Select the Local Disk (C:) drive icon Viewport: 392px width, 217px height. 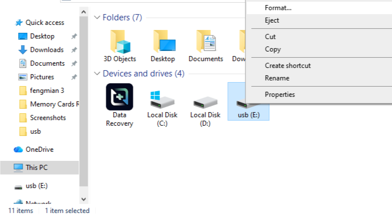tap(162, 99)
